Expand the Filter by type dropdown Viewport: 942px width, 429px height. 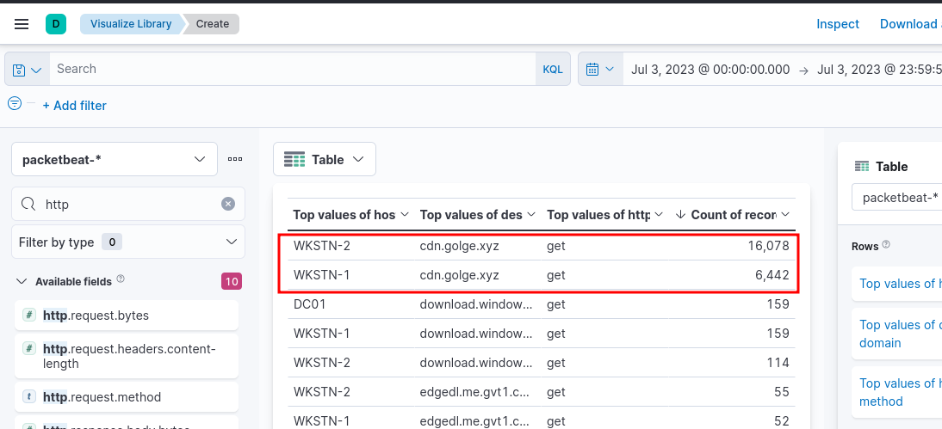tap(127, 242)
